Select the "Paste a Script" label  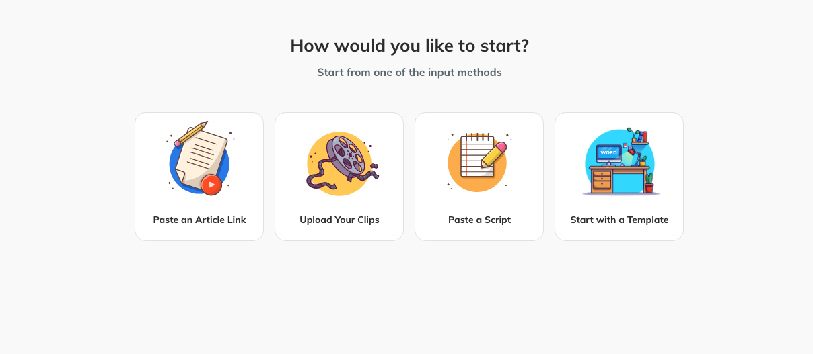[x=479, y=220]
